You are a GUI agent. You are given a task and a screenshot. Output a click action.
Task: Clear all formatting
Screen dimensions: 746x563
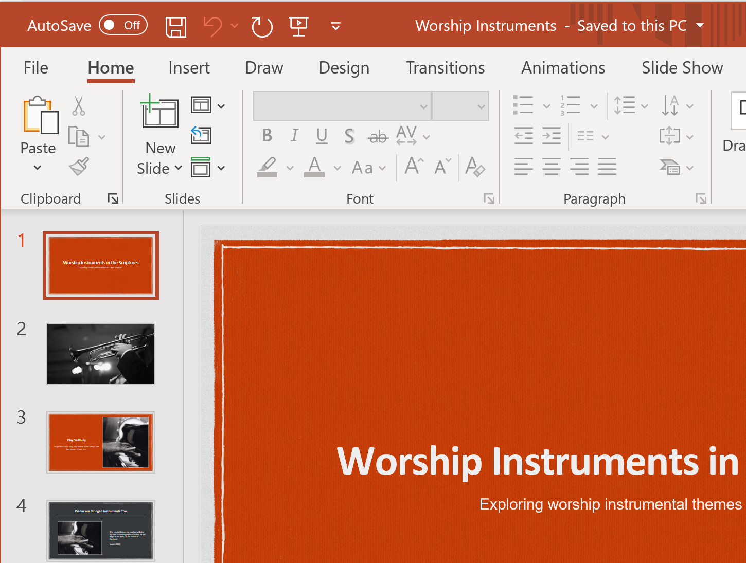[474, 167]
